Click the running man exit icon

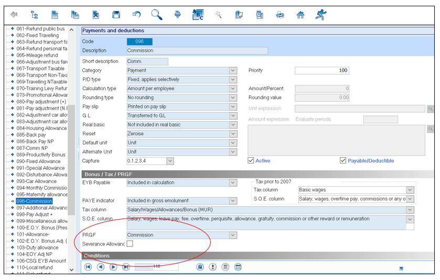tap(320, 15)
